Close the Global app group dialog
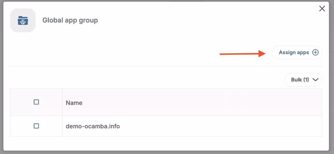 [x=322, y=9]
